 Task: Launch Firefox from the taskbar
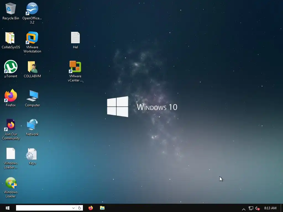click(91, 208)
